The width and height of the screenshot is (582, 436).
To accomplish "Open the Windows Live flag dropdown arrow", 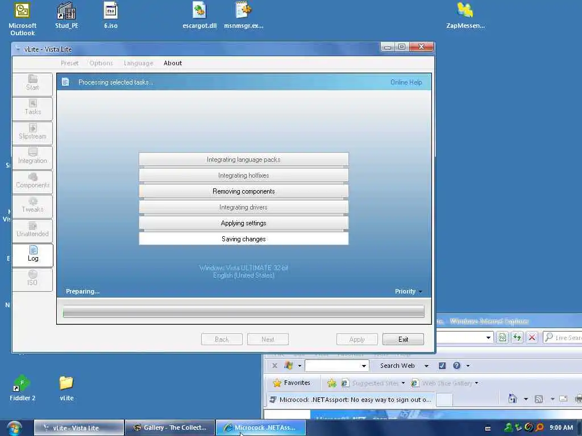I will click(x=300, y=366).
